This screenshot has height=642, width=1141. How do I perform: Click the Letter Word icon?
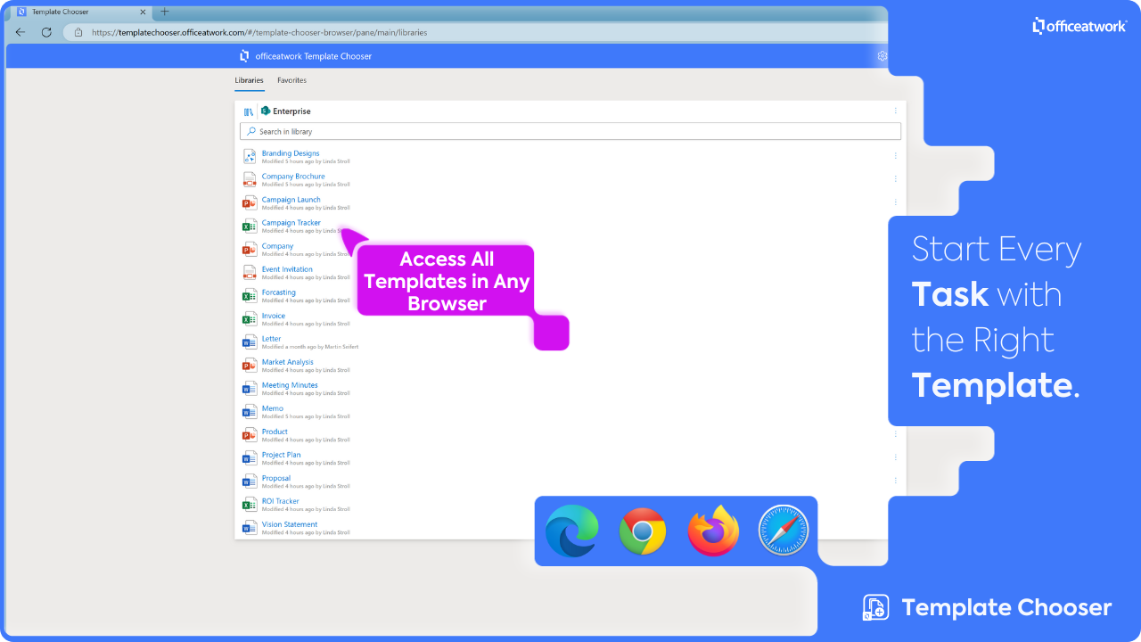[250, 342]
